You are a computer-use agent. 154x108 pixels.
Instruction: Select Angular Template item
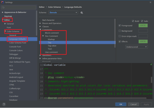pos(17,81)
